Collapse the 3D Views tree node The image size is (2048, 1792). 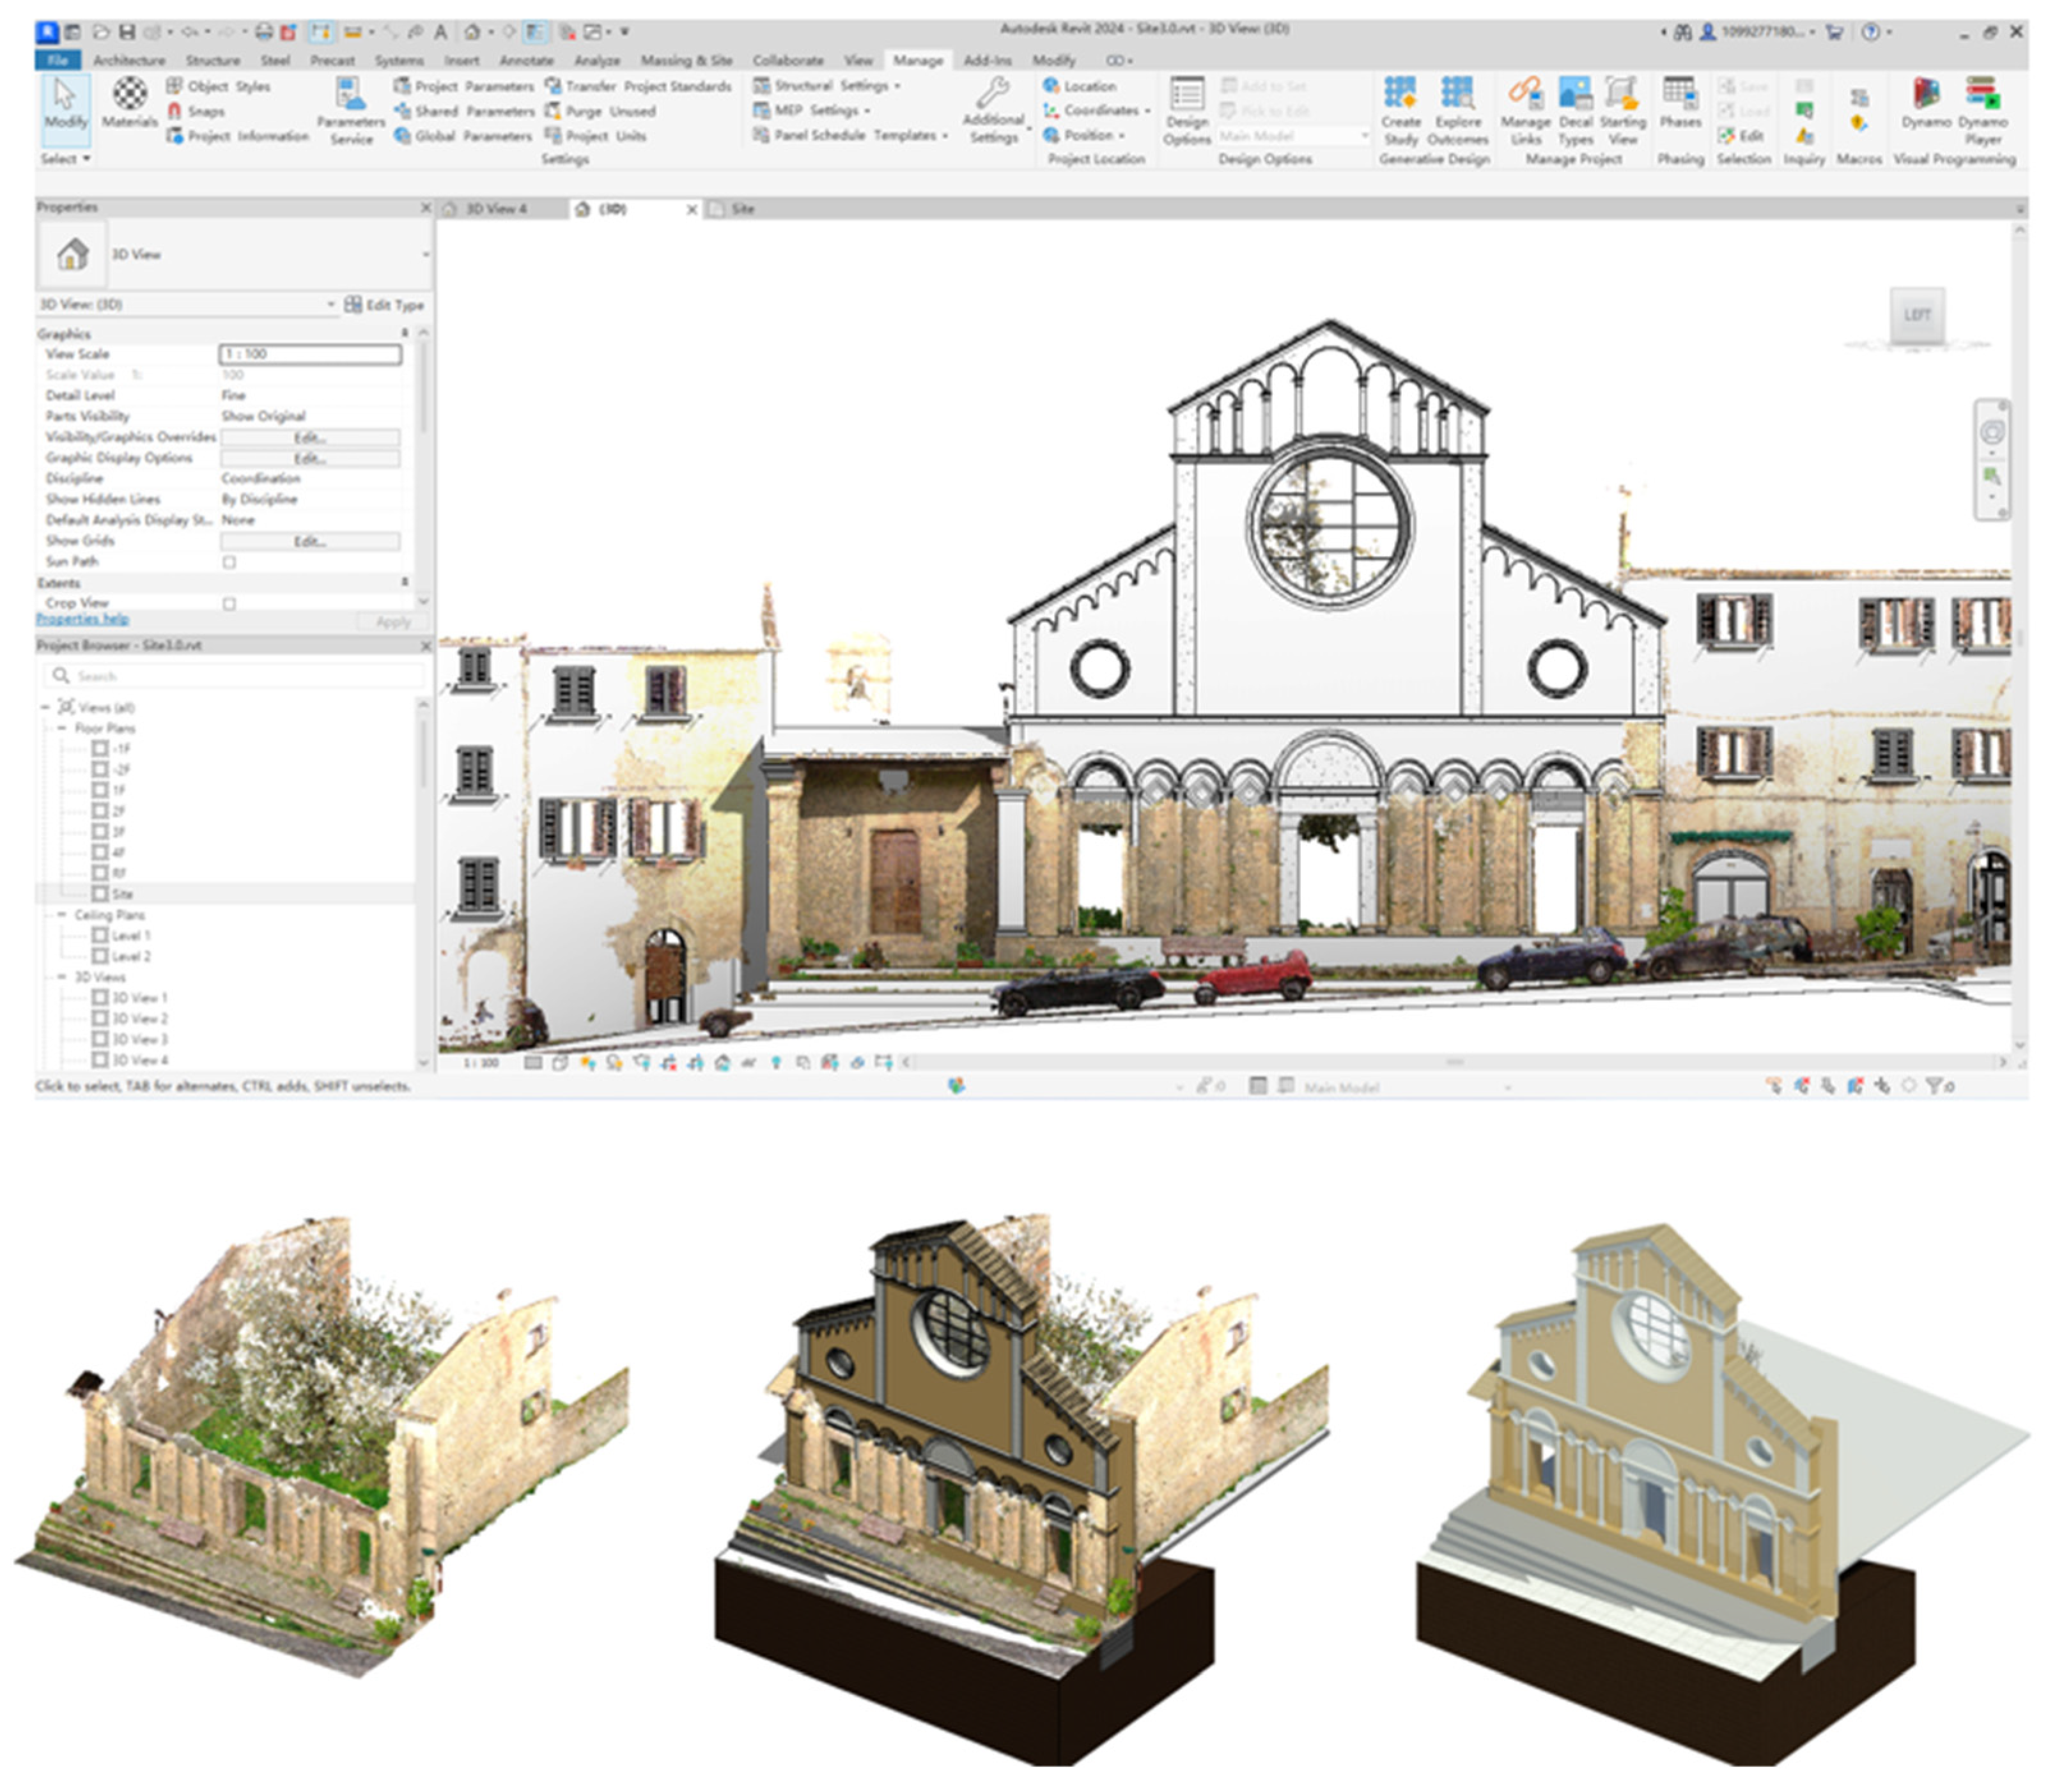click(62, 977)
